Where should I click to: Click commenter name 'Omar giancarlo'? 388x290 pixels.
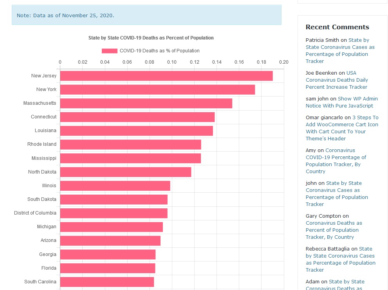click(x=324, y=118)
